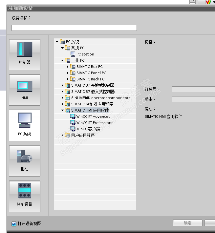Click the 订货号 field
Image resolution: width=215 pixels, height=233 pixels.
coord(193,89)
